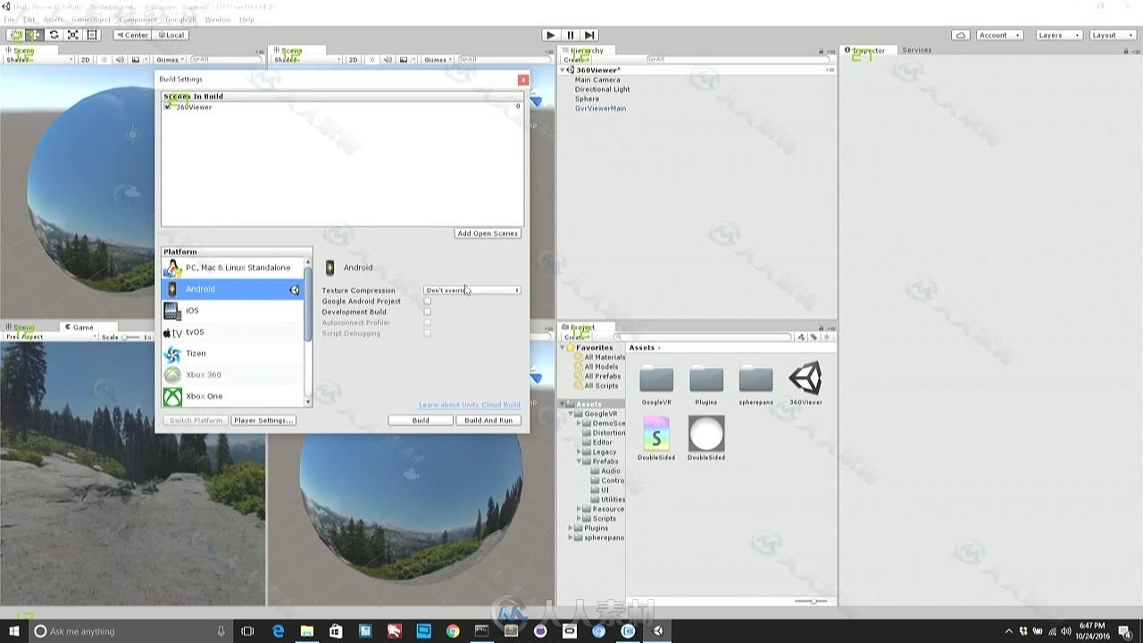Toggle 2D mode in the second Scene view
Screen dimensions: 1143x643
353,60
